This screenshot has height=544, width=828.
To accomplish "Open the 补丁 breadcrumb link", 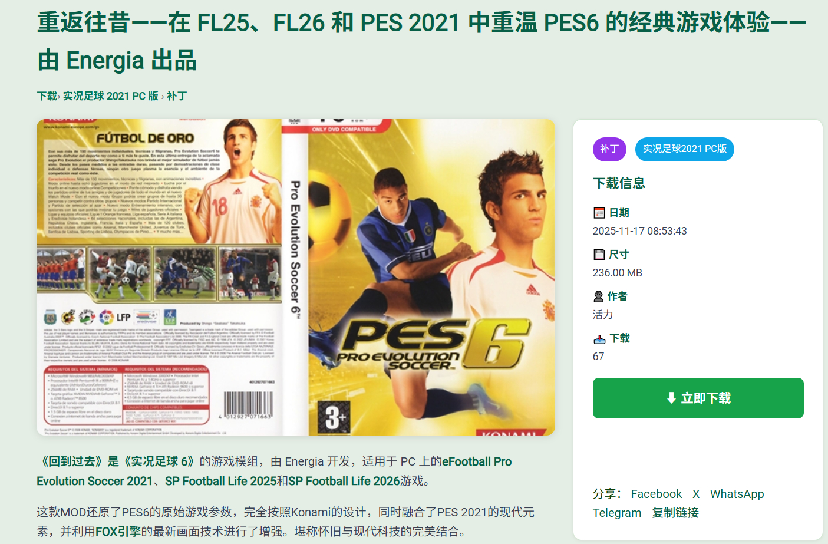I will pos(177,96).
